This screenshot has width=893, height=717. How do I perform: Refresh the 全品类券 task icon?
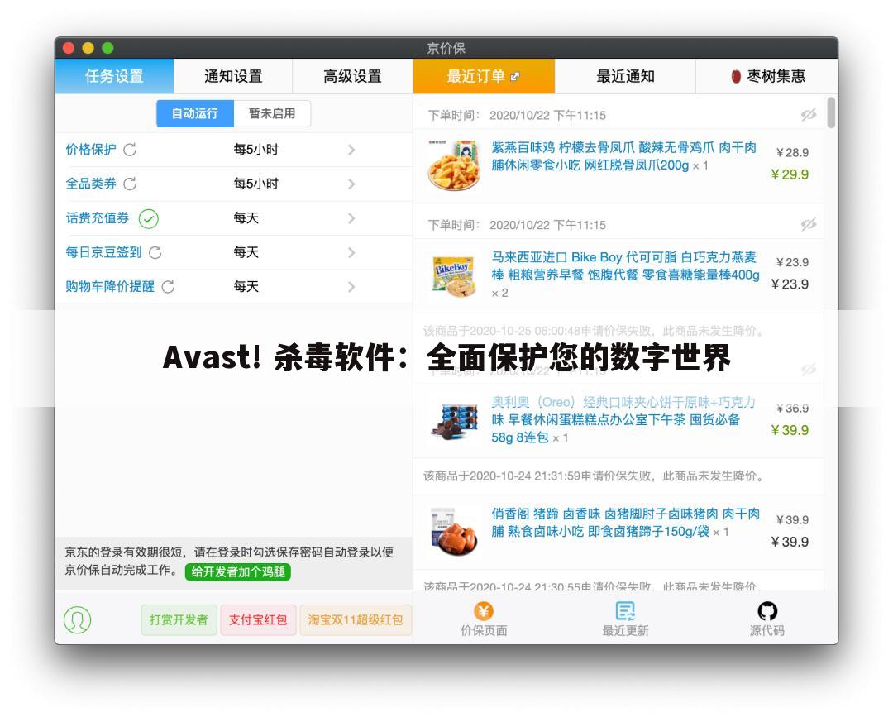click(130, 184)
